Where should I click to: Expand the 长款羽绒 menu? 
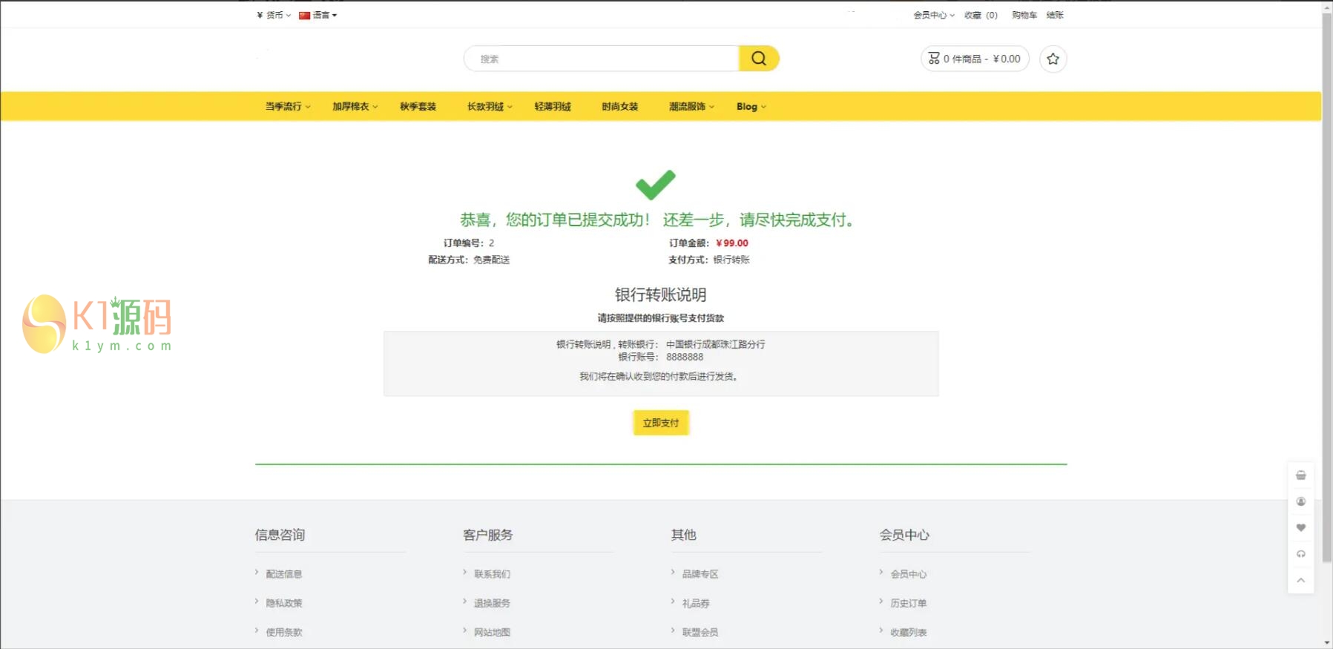(x=490, y=107)
